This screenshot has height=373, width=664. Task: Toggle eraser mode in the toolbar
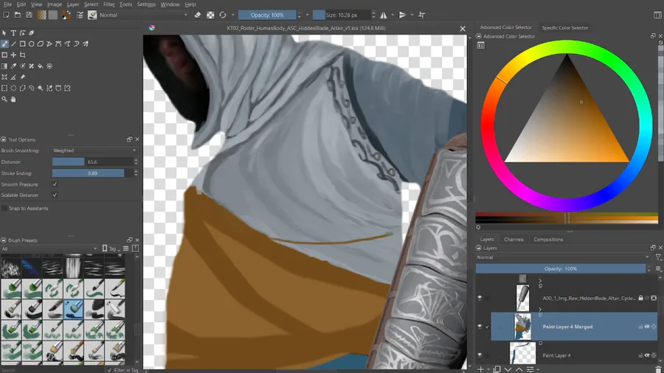[x=197, y=15]
